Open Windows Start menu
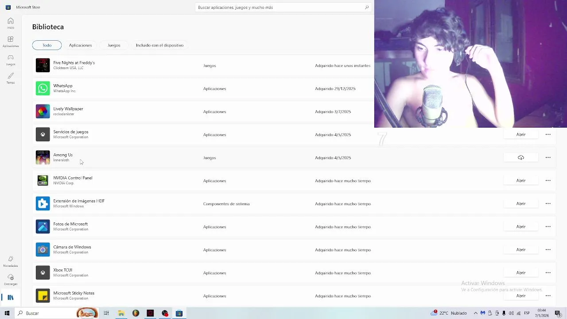 tap(7, 313)
